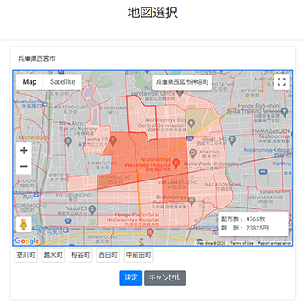Click the Nishinomiya Watanabe Hospital marker
The width and height of the screenshot is (305, 305).
point(176,163)
